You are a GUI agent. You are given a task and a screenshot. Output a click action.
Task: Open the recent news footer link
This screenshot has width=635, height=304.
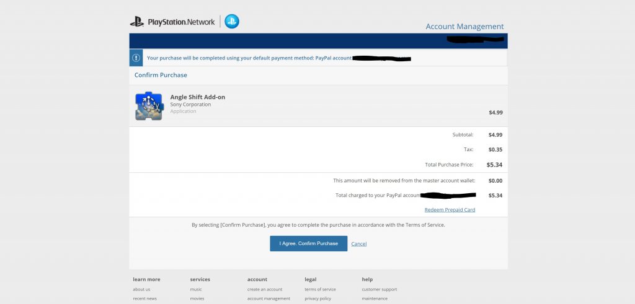[144, 299]
